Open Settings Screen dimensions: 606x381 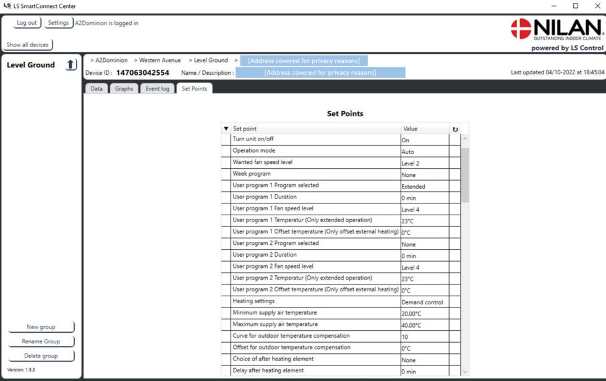(x=58, y=23)
